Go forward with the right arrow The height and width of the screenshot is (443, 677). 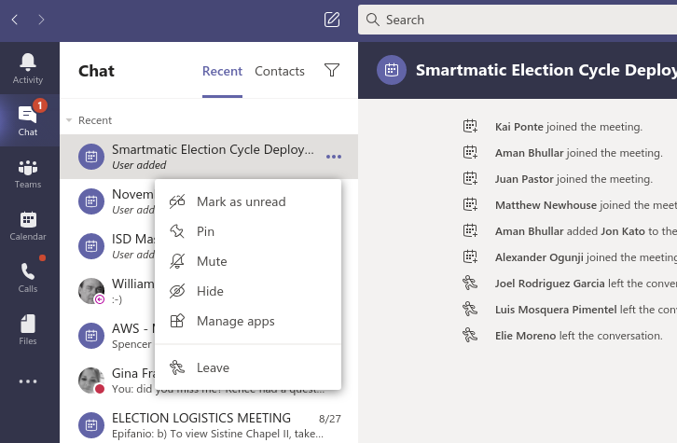point(41,20)
